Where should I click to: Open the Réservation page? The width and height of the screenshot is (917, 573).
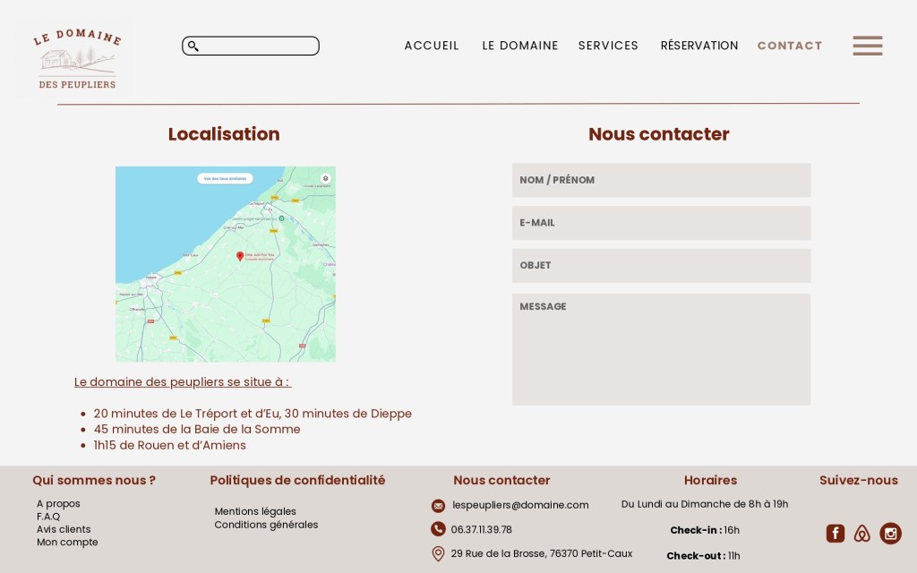tap(699, 46)
